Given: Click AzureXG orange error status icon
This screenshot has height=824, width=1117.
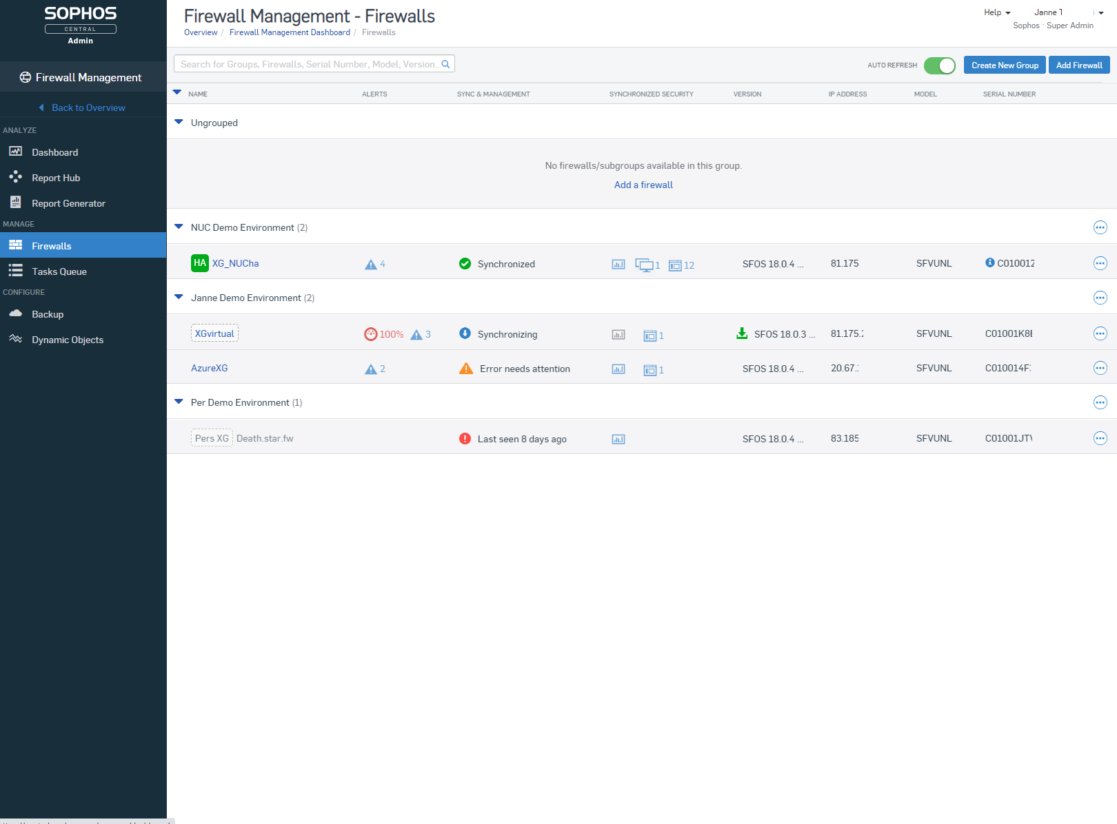Looking at the screenshot, I should click(x=466, y=368).
